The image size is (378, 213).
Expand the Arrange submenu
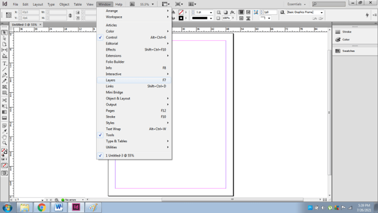click(134, 11)
